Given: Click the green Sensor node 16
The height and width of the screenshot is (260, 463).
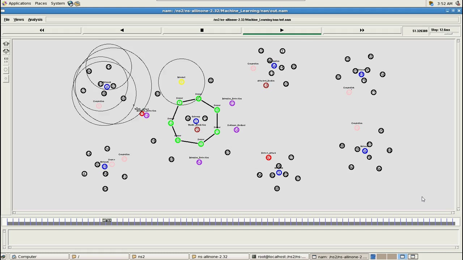Looking at the screenshot, I should (x=171, y=123).
